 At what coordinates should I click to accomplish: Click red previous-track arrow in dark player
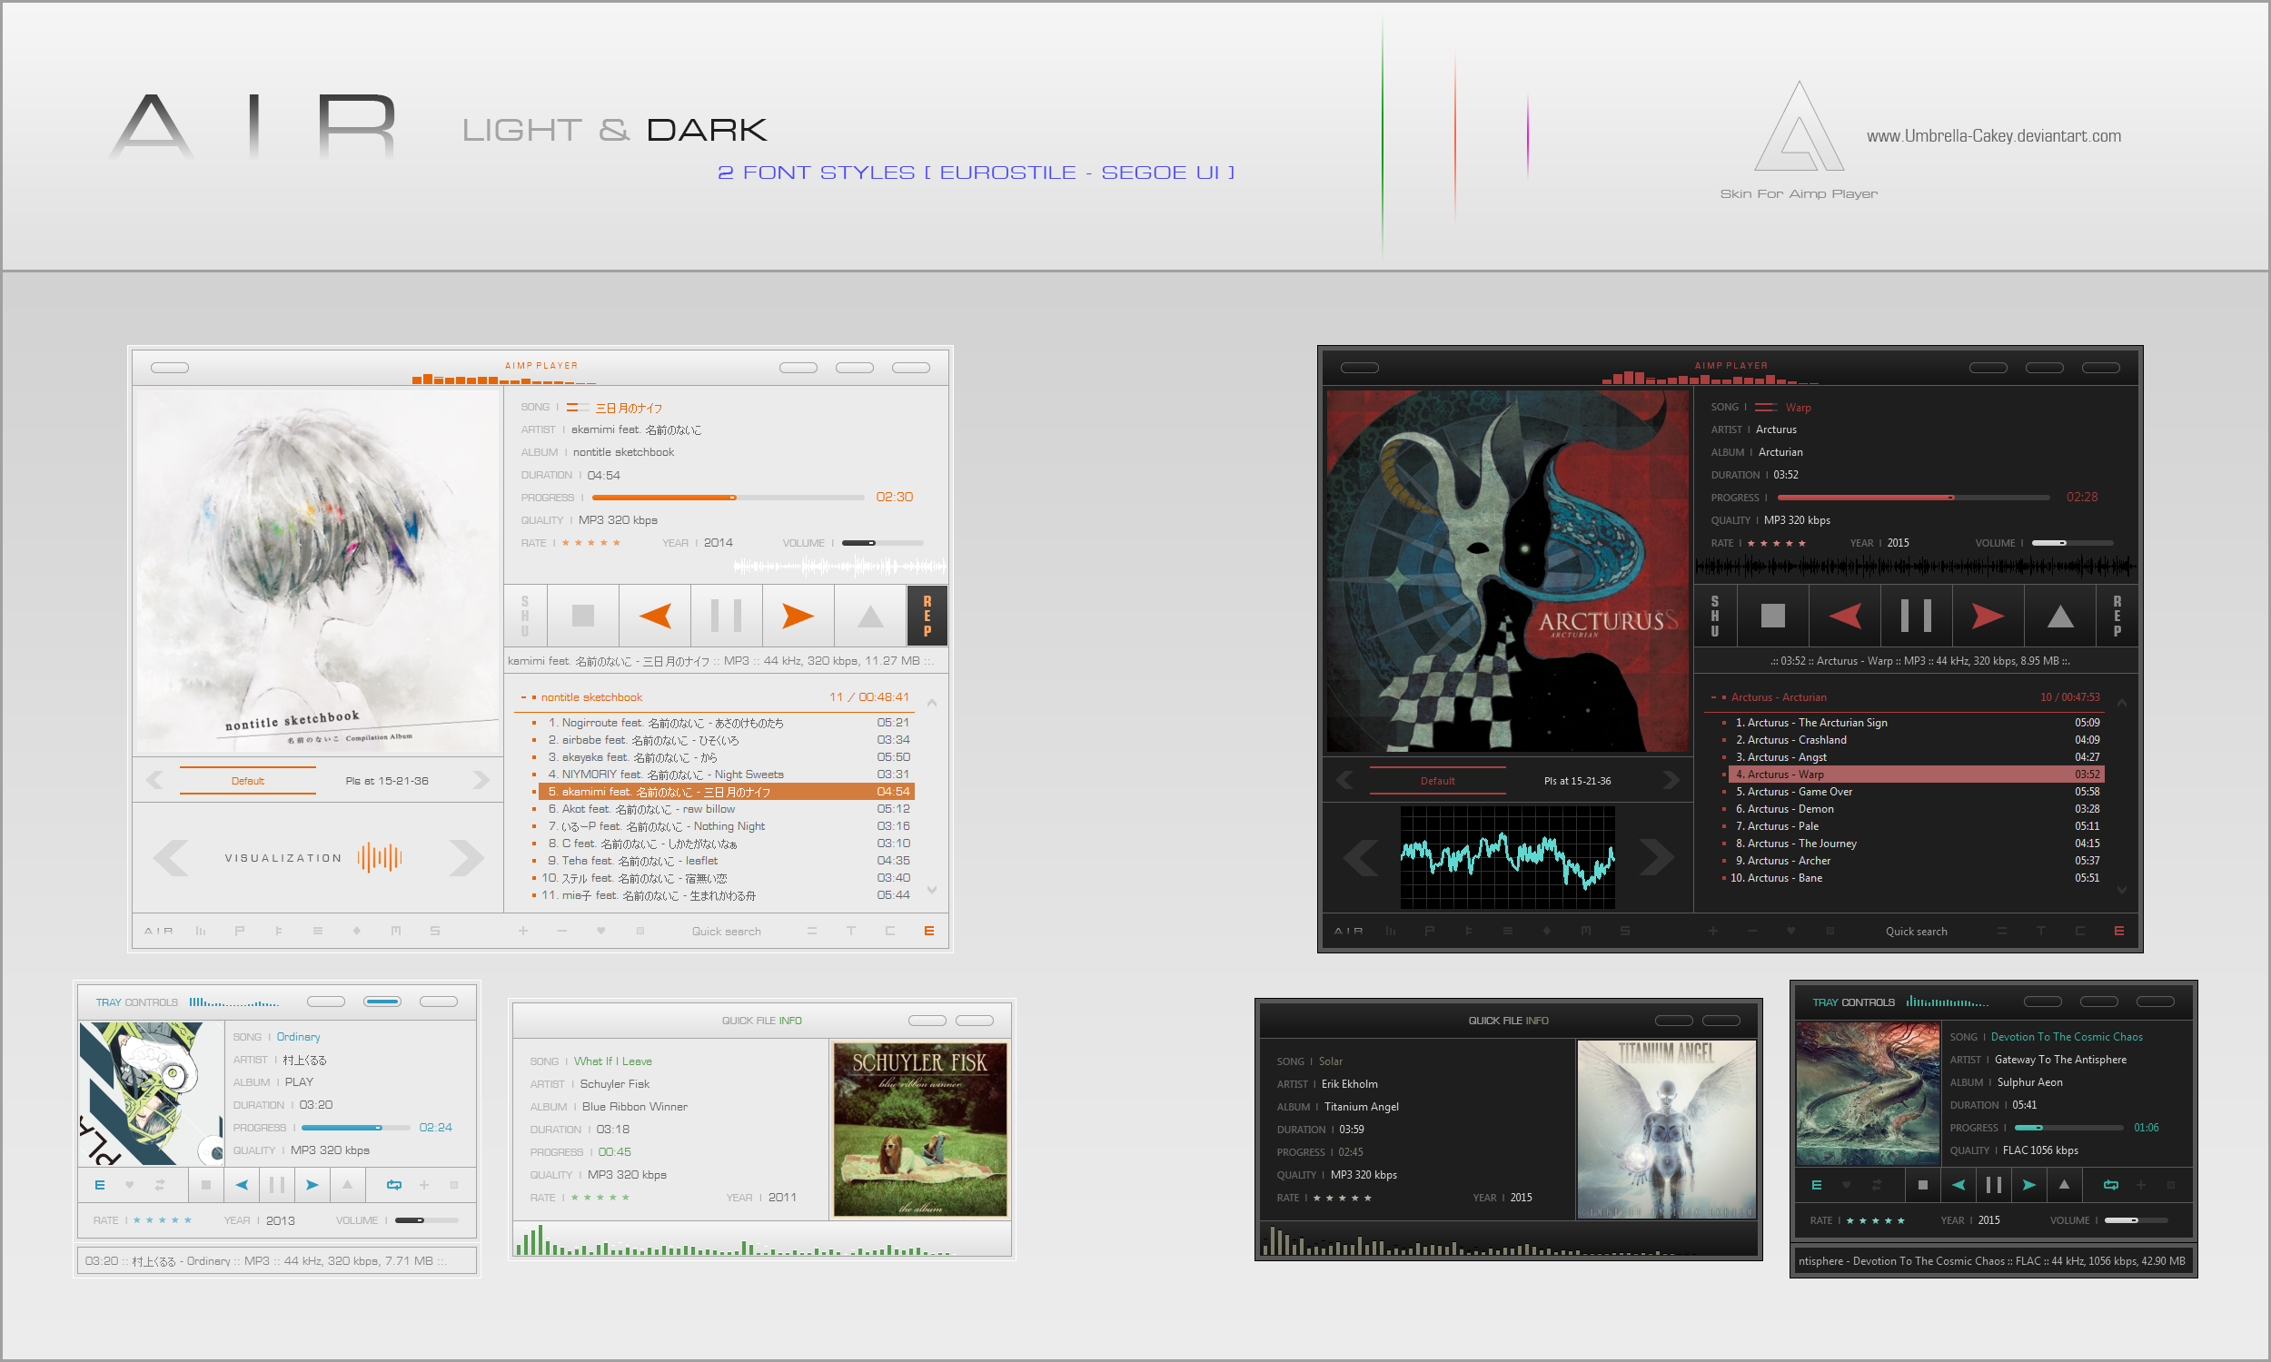pos(1844,615)
